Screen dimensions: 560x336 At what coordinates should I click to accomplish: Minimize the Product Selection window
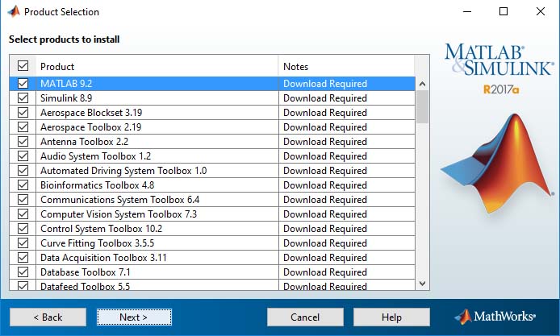[x=467, y=11]
